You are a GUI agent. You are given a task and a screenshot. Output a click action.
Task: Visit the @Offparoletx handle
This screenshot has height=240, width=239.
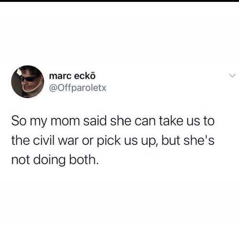click(78, 88)
